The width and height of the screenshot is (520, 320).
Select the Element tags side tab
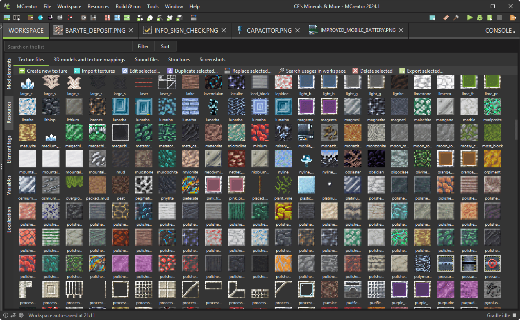coord(9,150)
